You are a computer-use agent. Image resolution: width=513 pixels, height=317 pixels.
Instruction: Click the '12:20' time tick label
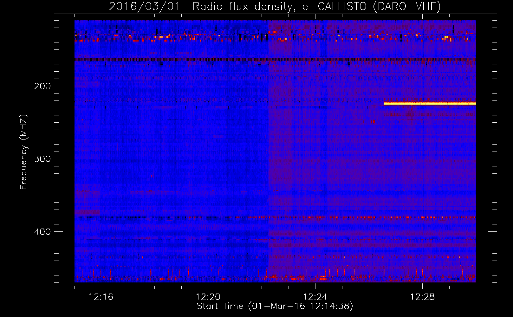click(x=208, y=297)
